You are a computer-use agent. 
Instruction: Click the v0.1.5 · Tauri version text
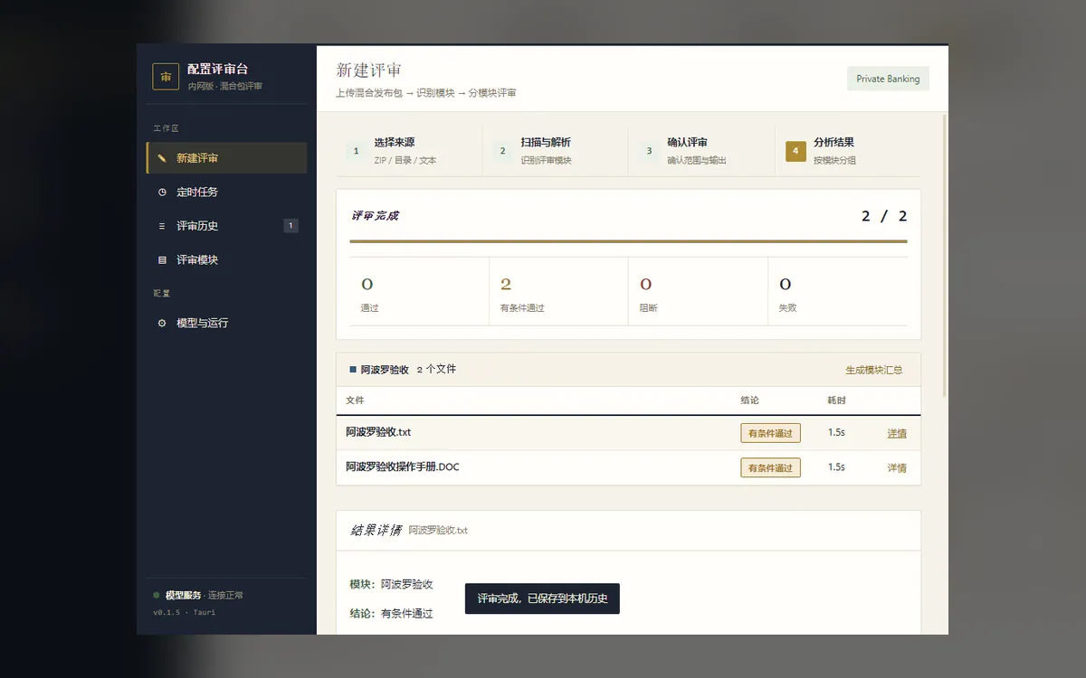[185, 612]
